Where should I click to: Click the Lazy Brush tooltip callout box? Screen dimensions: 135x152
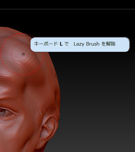tap(80, 44)
